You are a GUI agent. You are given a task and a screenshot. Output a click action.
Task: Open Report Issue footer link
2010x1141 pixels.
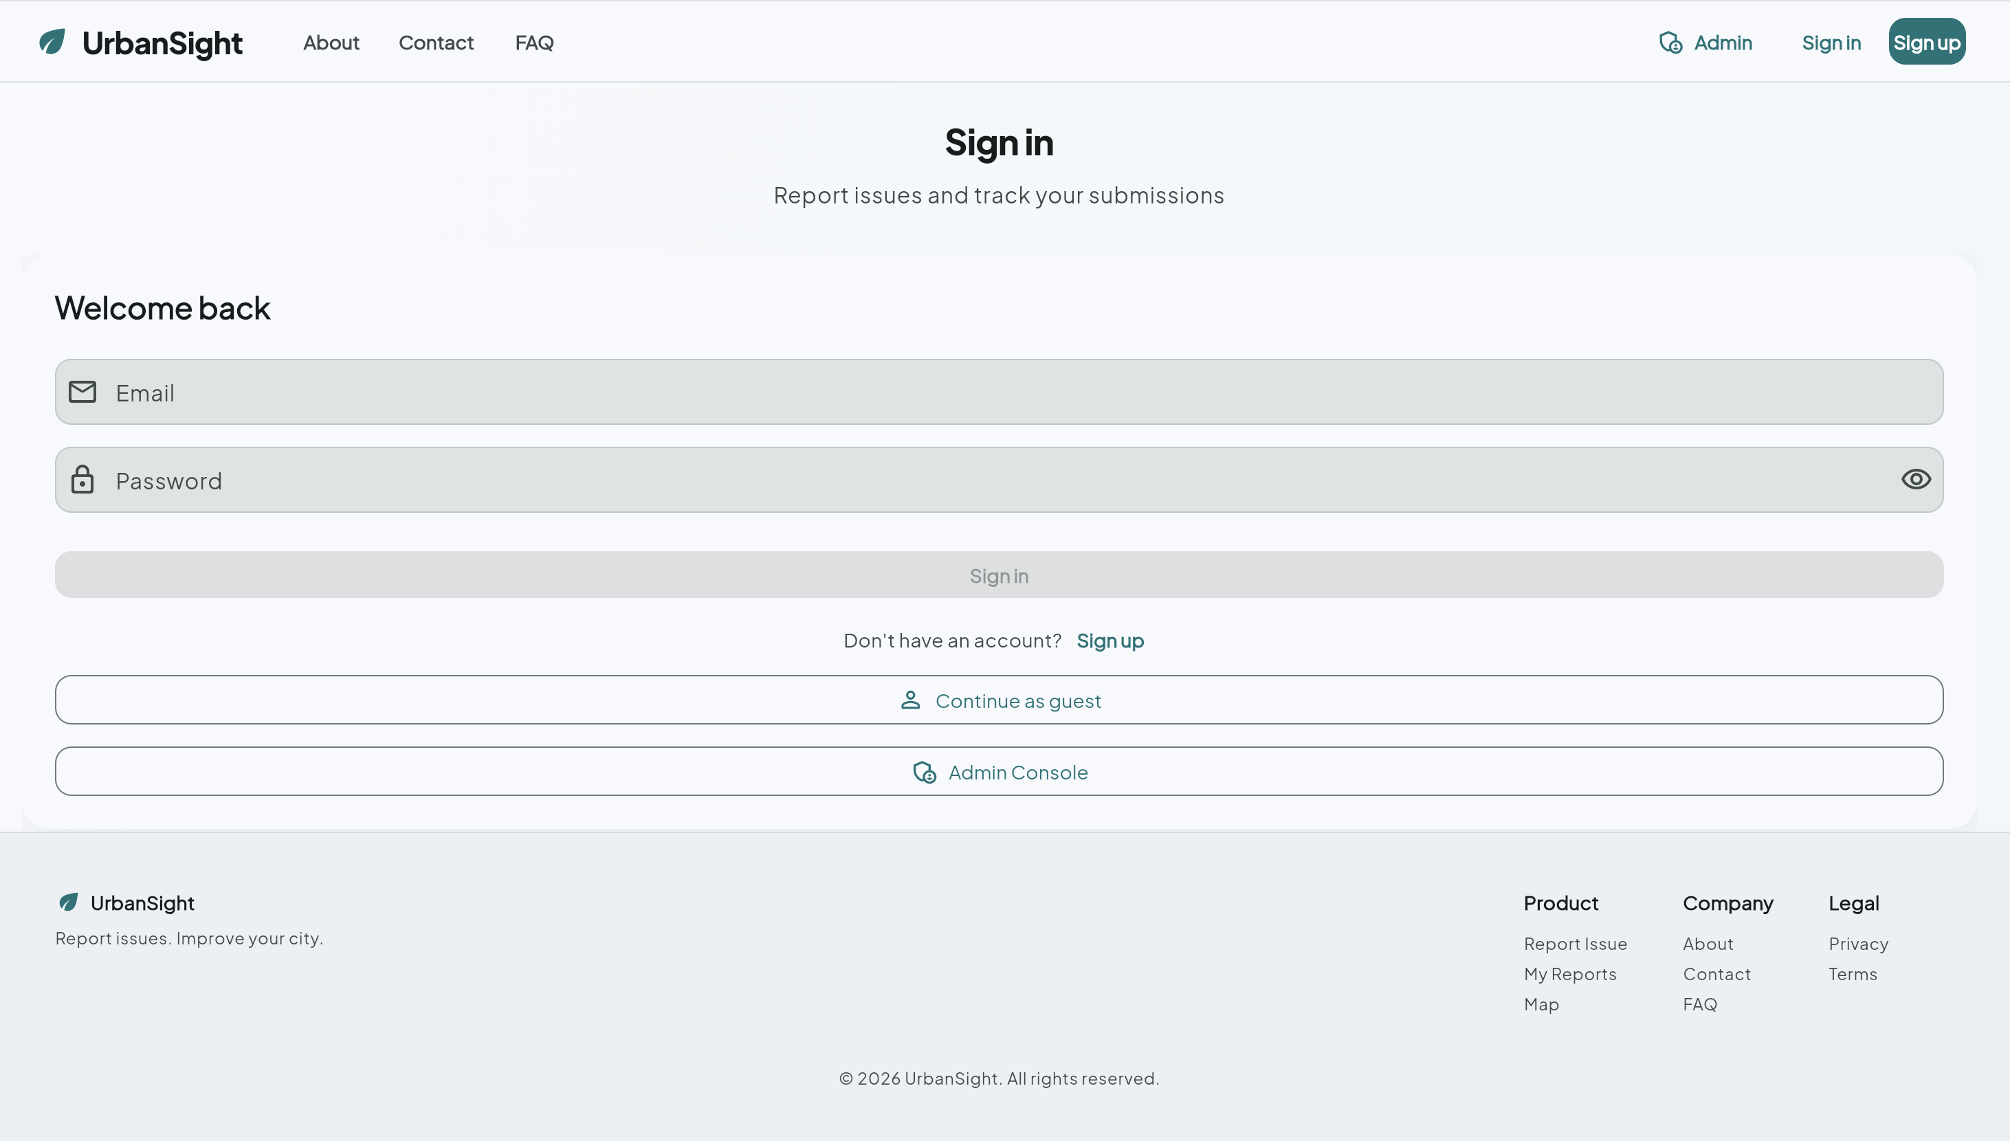[x=1575, y=944]
